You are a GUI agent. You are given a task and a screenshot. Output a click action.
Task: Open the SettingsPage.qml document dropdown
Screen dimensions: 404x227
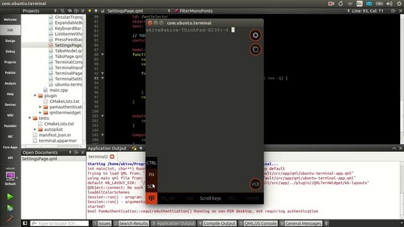tap(169, 11)
